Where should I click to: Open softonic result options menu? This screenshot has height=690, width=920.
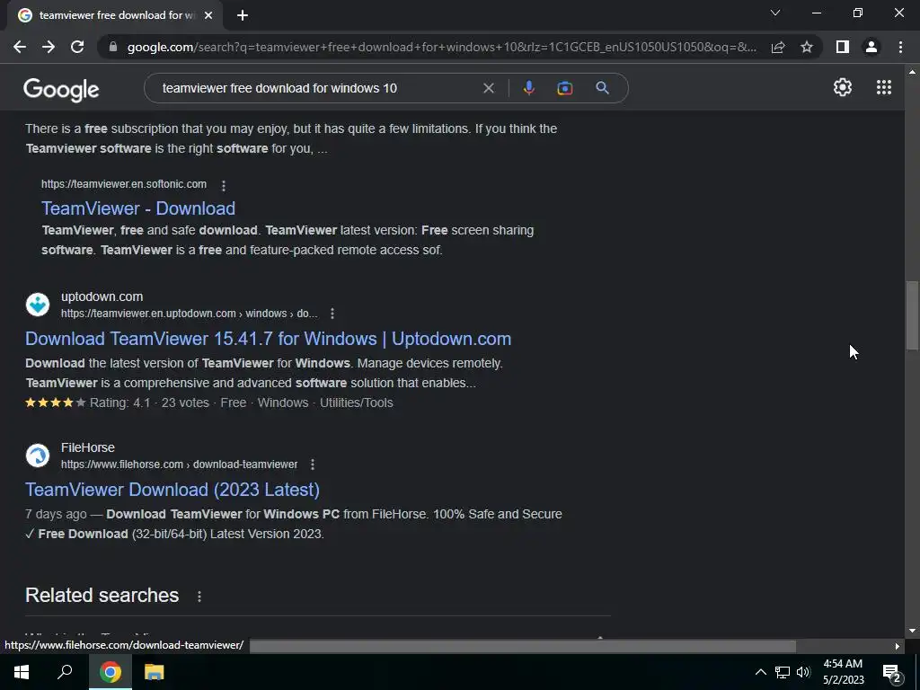[224, 185]
